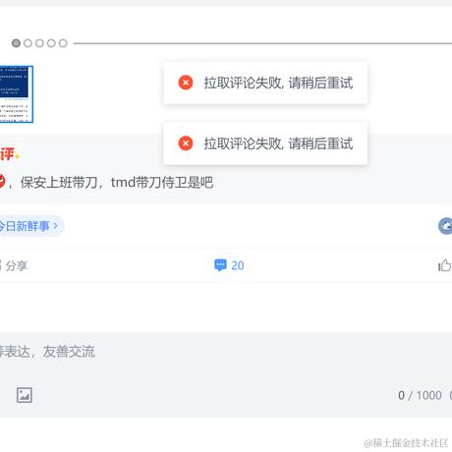Click the lower 拉取评论失败 toast message
This screenshot has width=452, height=452.
265,143
